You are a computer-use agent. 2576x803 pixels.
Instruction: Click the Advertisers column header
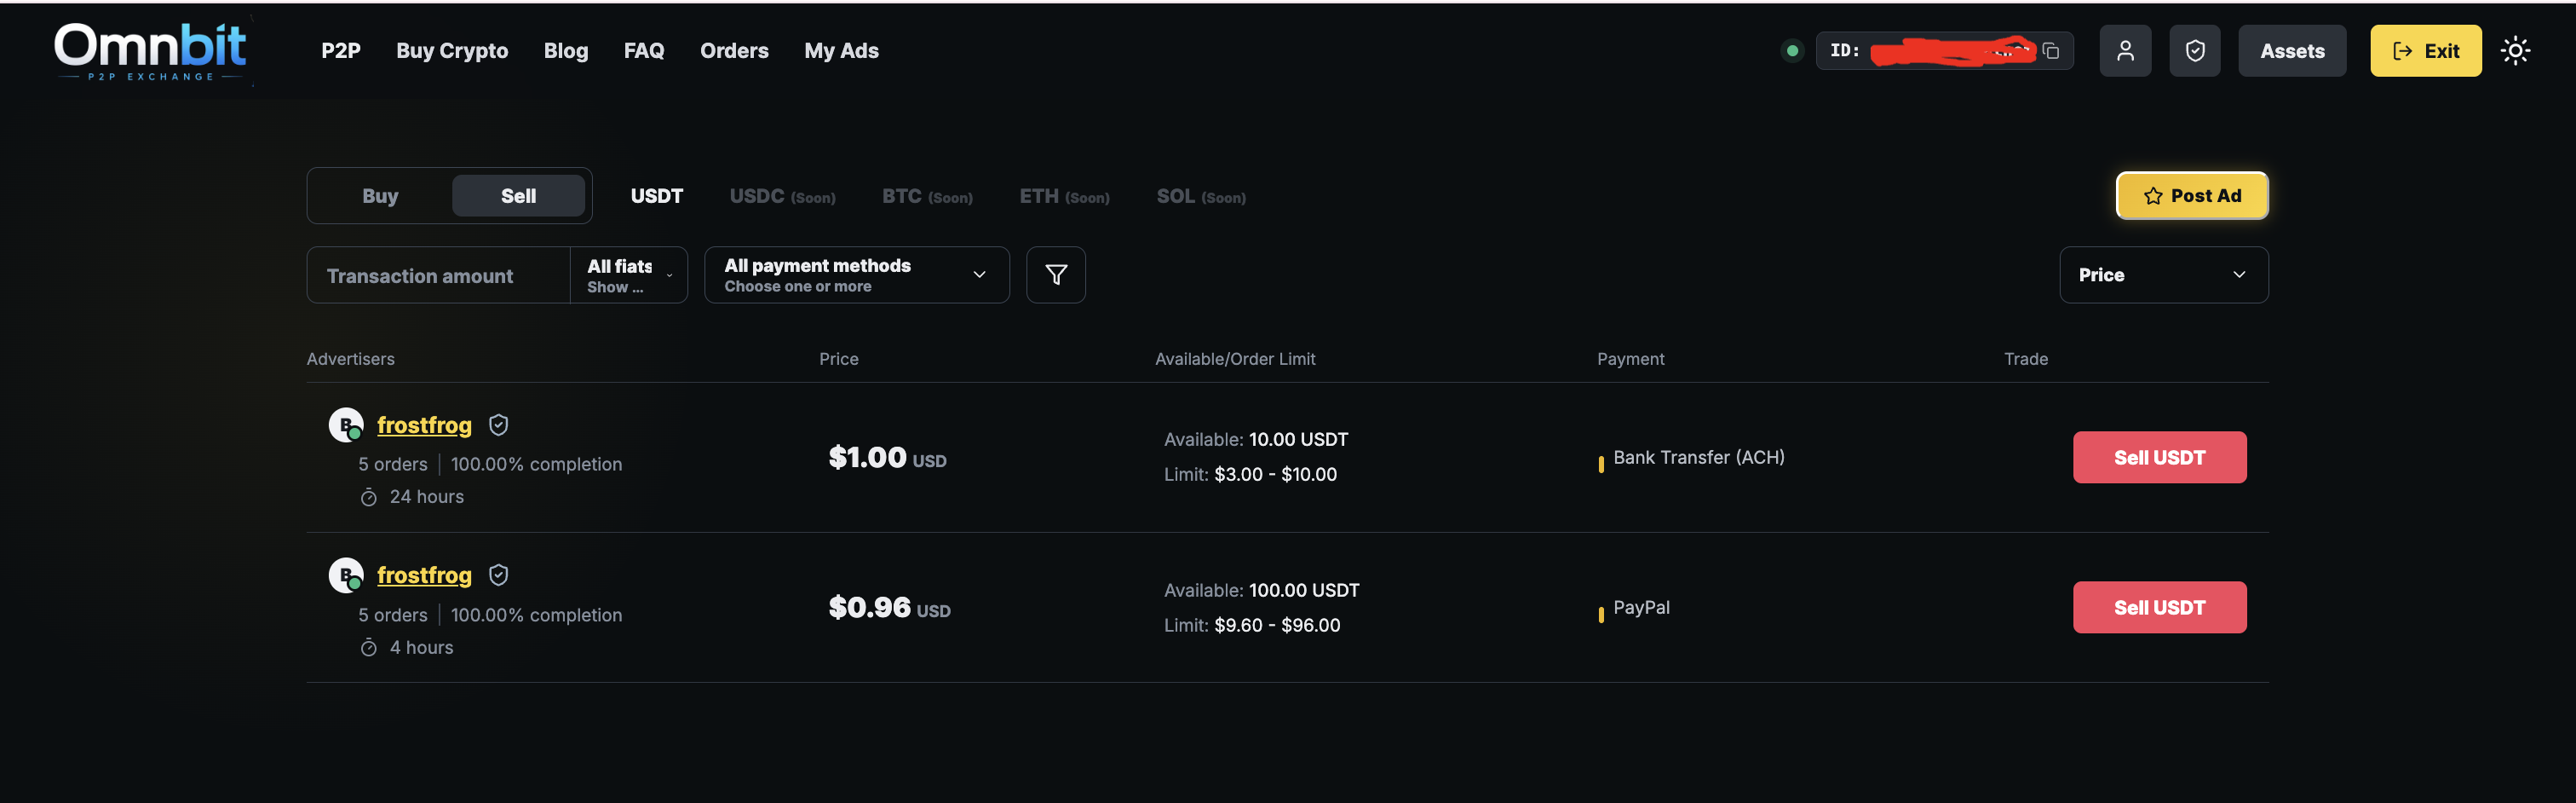[x=350, y=360]
